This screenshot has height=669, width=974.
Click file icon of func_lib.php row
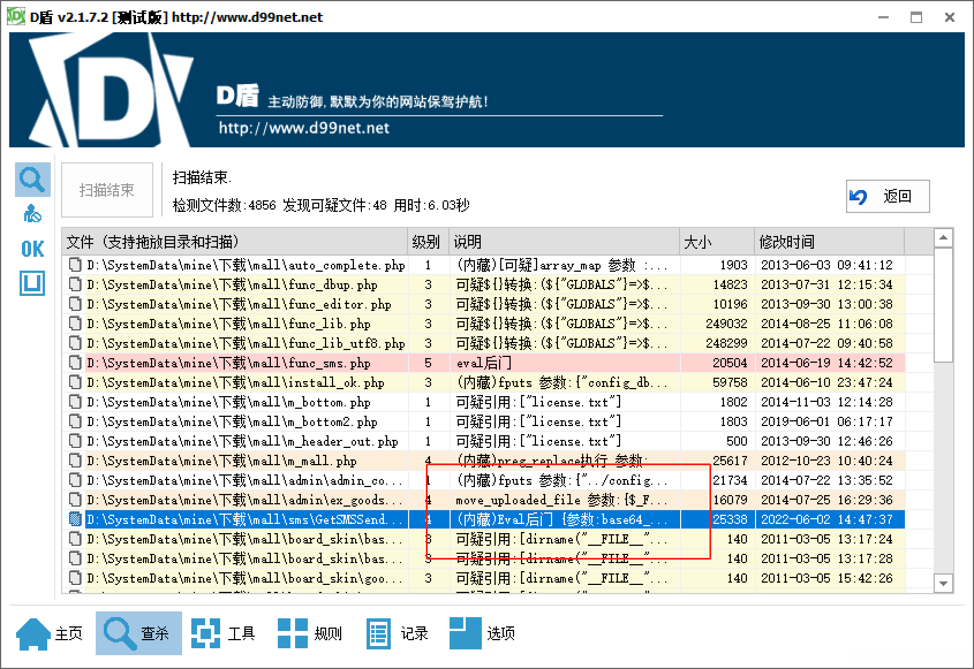(75, 324)
